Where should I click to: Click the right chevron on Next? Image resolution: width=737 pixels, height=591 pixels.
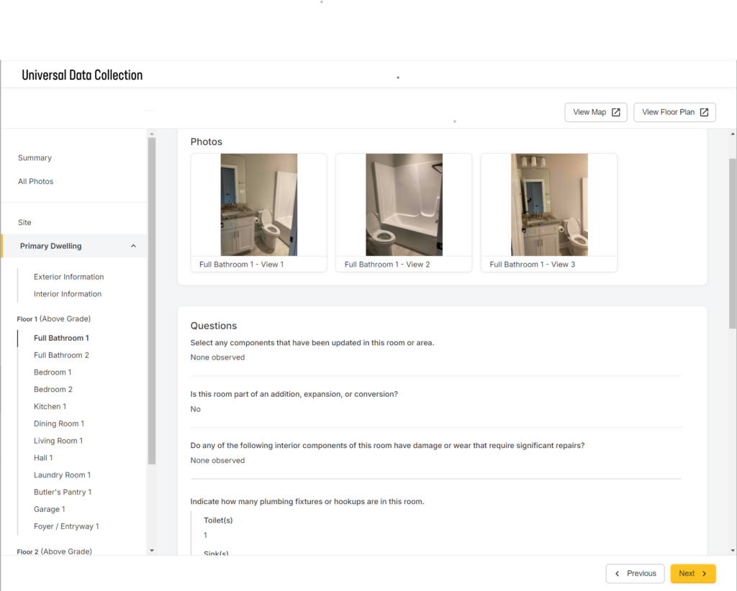coord(704,574)
